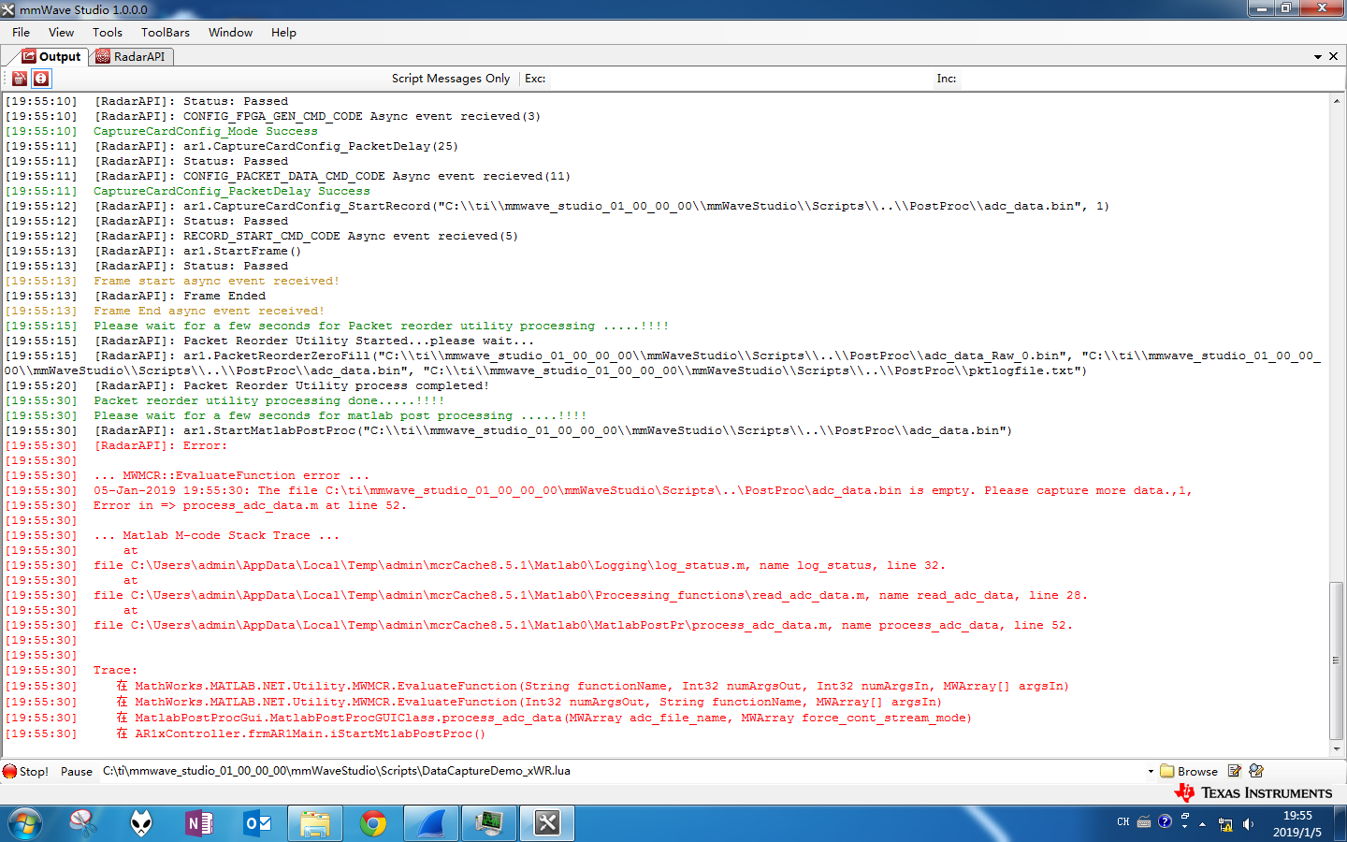Viewport: 1347px width, 842px height.
Task: Click the Script Messages Only label
Action: click(x=451, y=79)
